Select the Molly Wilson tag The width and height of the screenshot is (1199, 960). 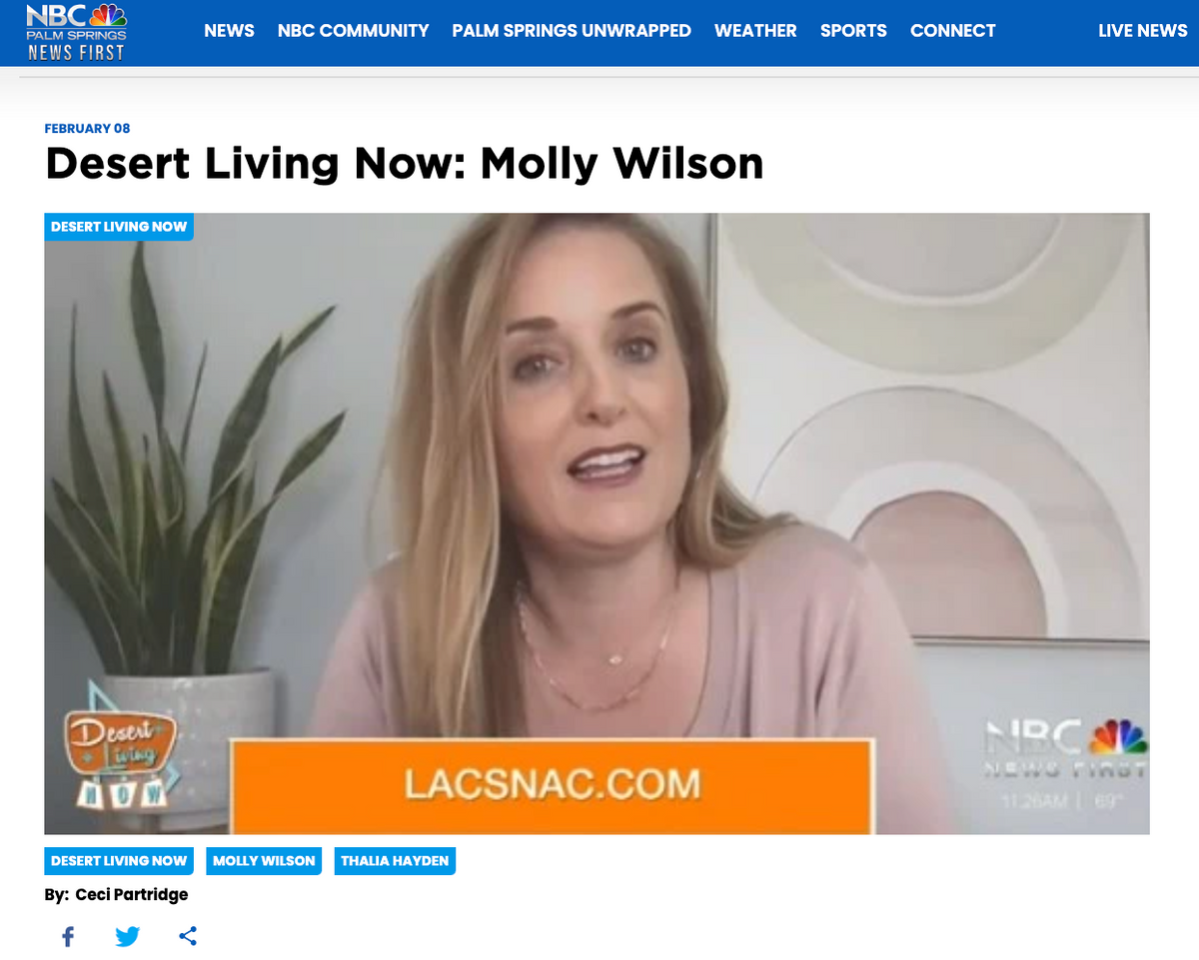pos(264,860)
